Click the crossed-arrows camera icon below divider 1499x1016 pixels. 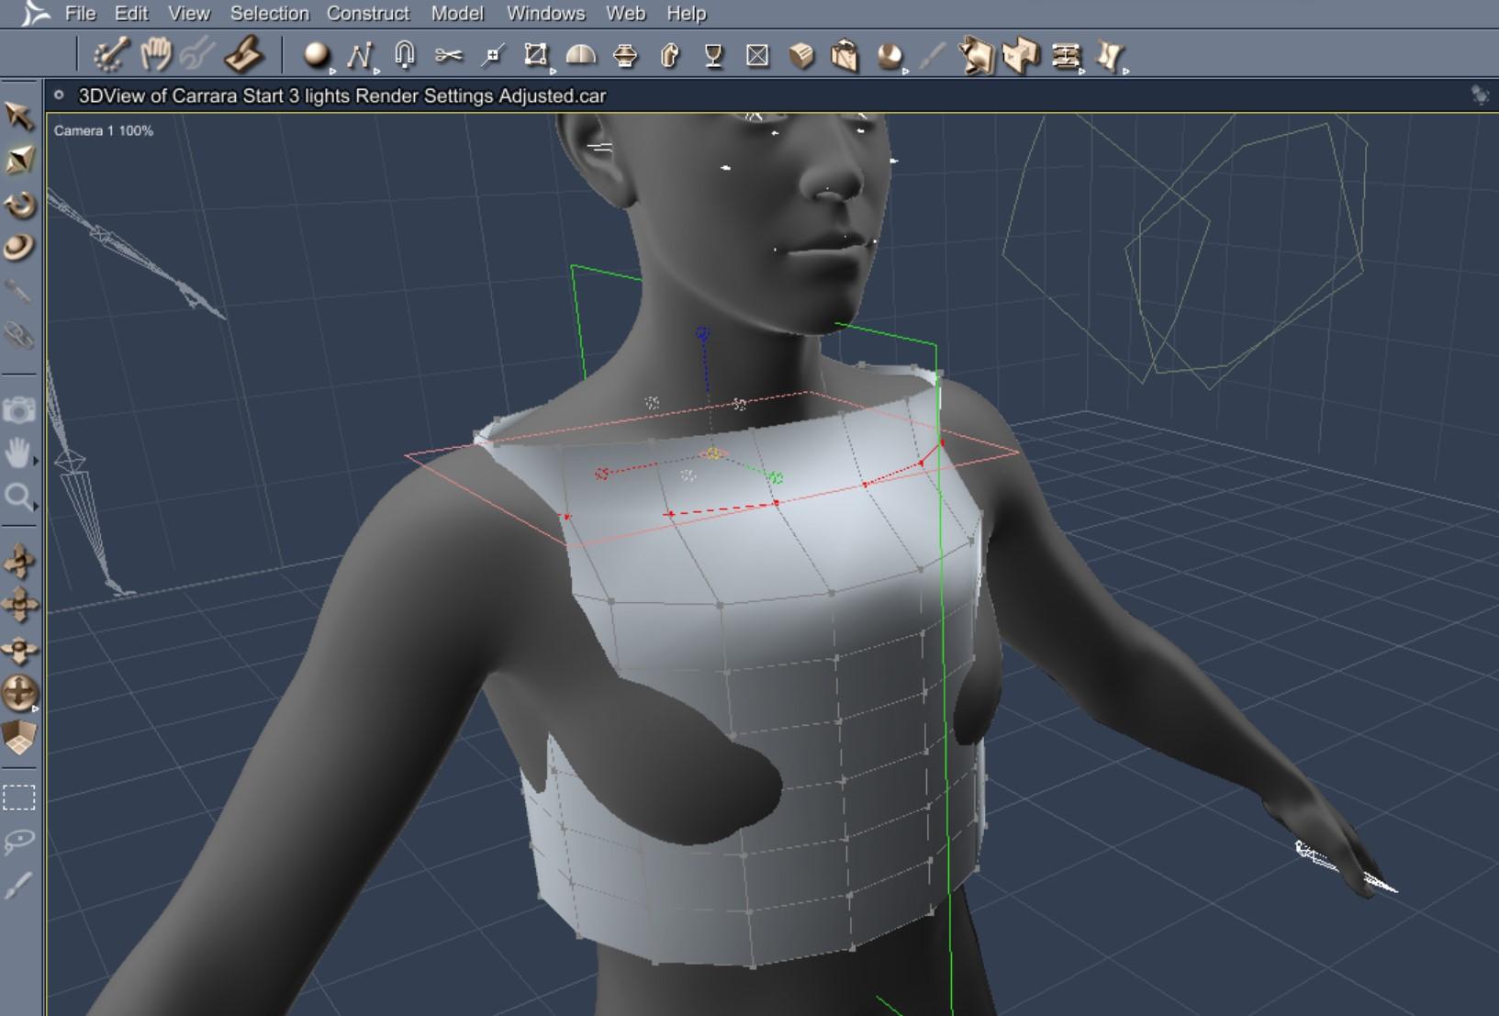point(19,561)
